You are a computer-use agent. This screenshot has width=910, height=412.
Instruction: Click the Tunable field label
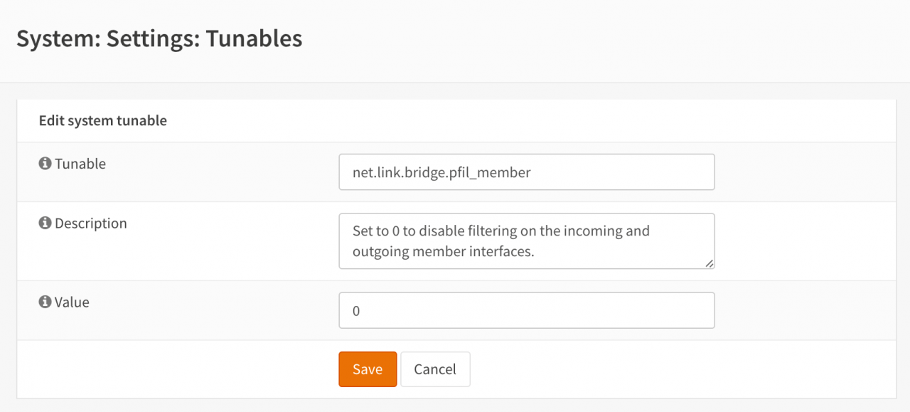80,164
